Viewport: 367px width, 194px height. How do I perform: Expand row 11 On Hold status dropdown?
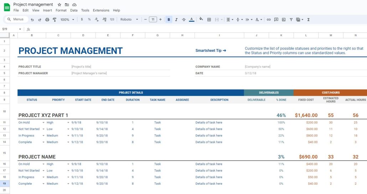(43, 123)
